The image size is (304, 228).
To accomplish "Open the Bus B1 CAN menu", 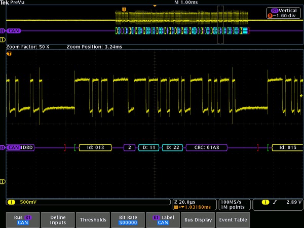I will [x=23, y=219].
